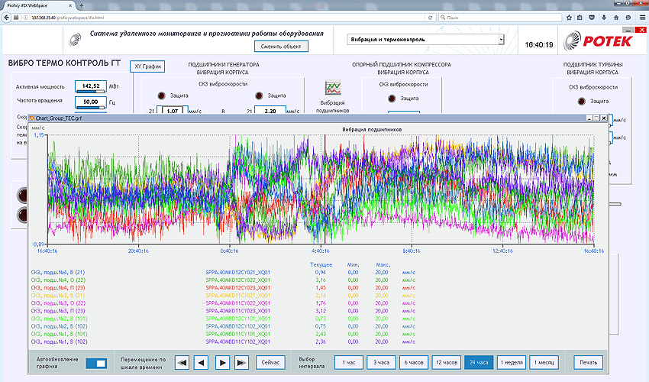This screenshot has height=382, width=649.
Task: Select the 24 часа interval
Action: point(479,363)
